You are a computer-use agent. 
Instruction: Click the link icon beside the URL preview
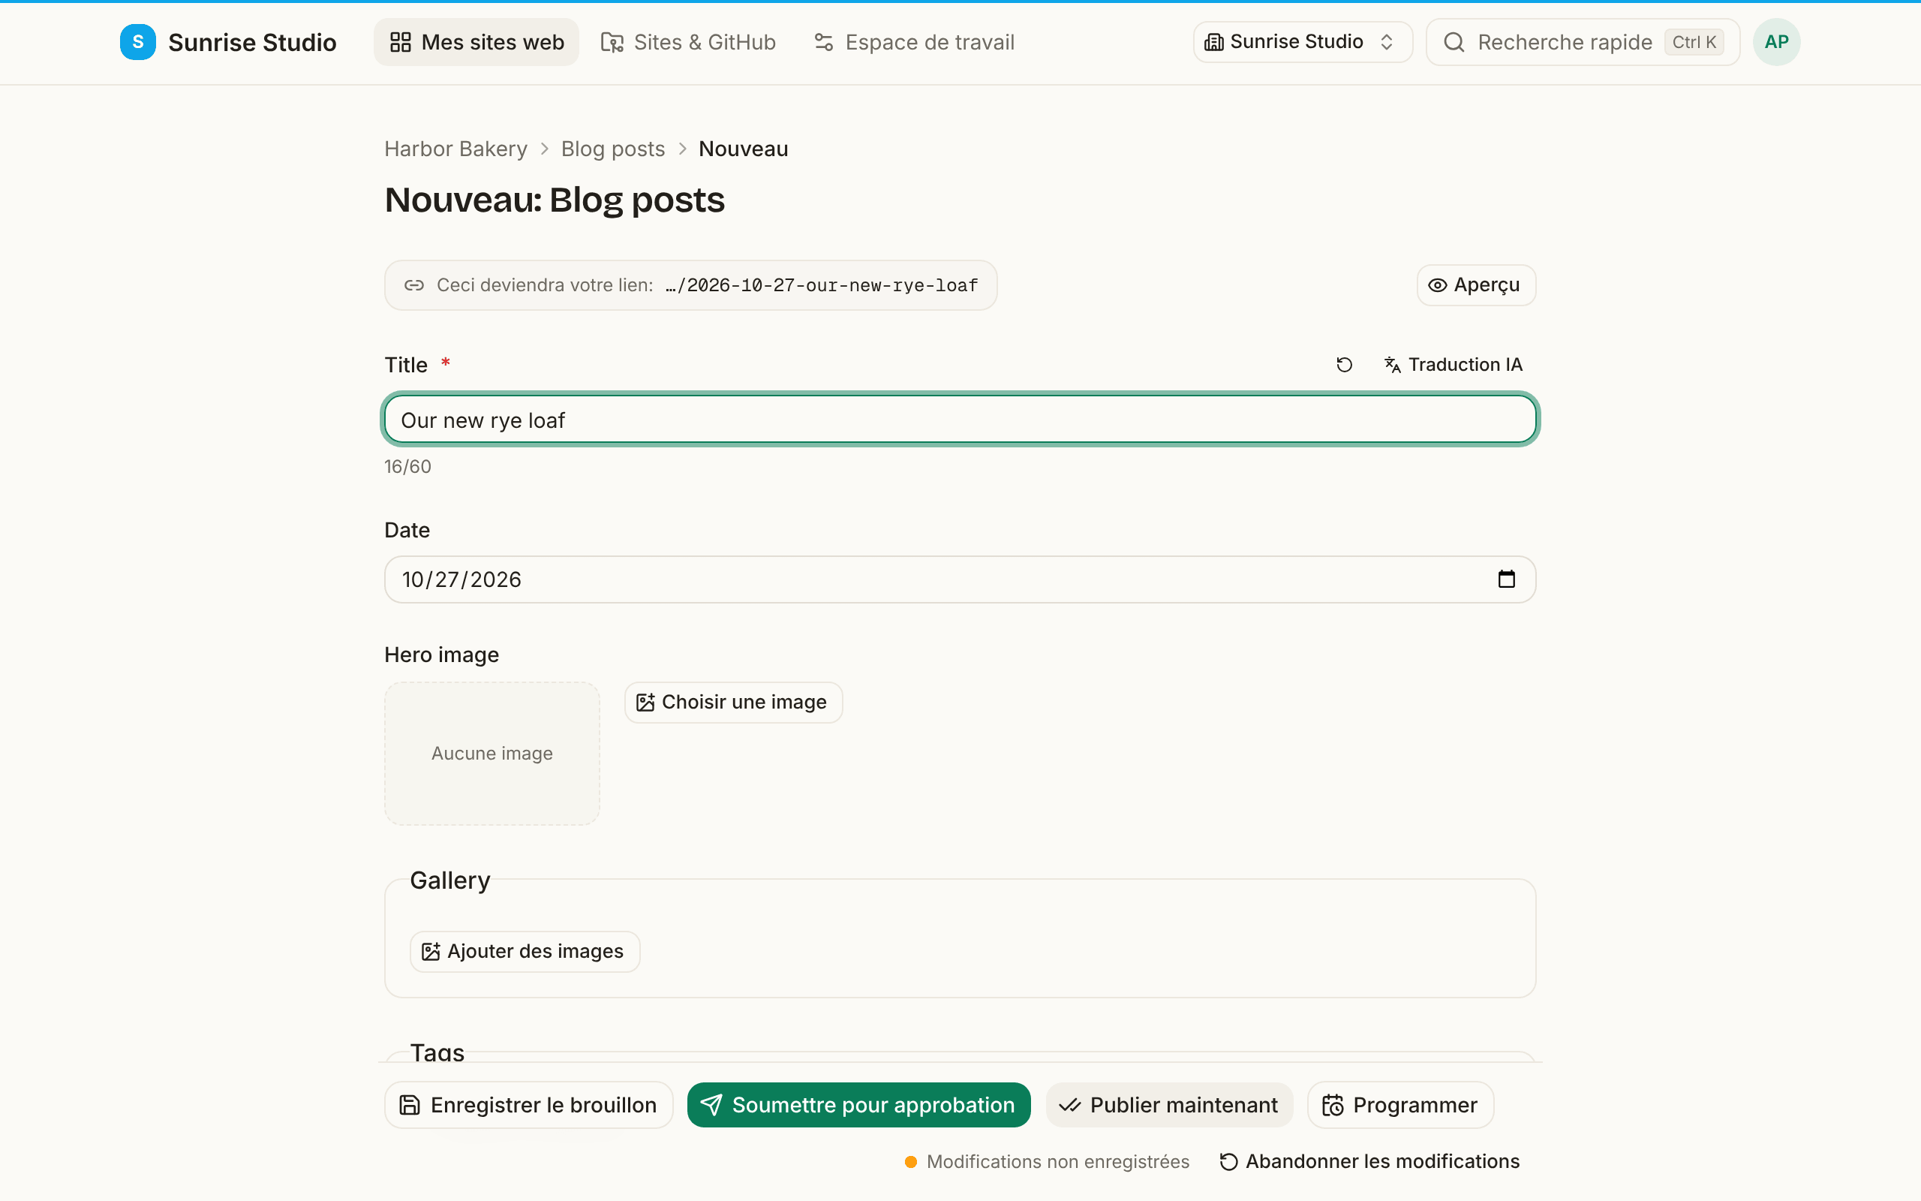[x=414, y=285]
